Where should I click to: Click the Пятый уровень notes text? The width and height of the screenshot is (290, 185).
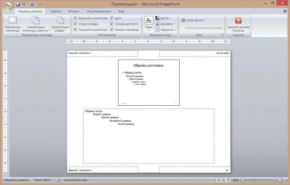tap(126, 124)
